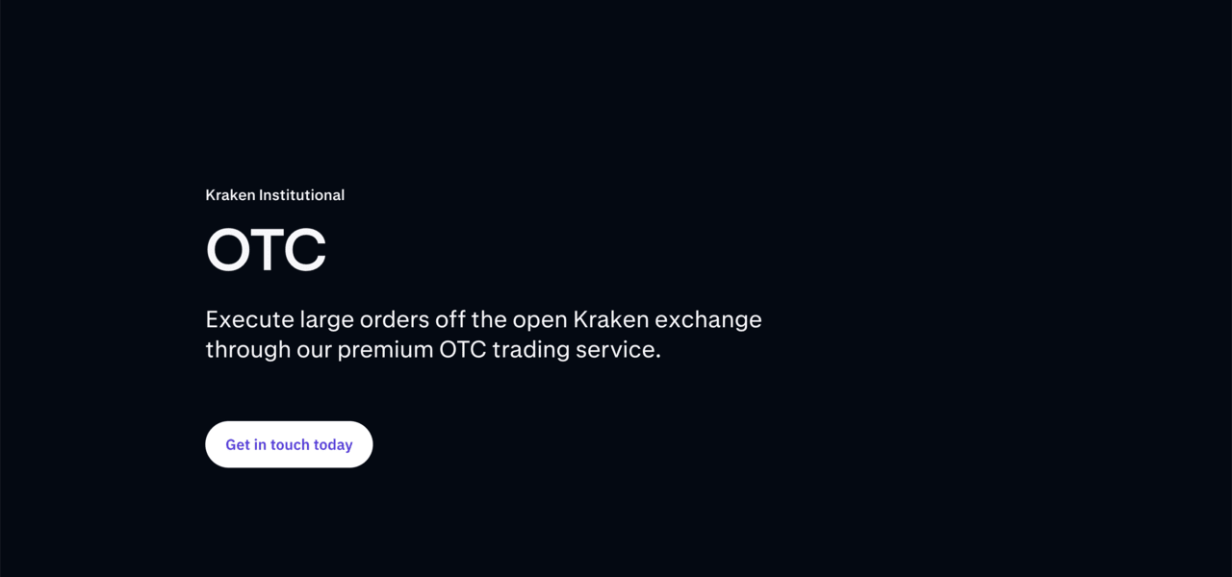The image size is (1232, 577).
Task: Click the word Institutional above the heading
Action: [x=302, y=195]
